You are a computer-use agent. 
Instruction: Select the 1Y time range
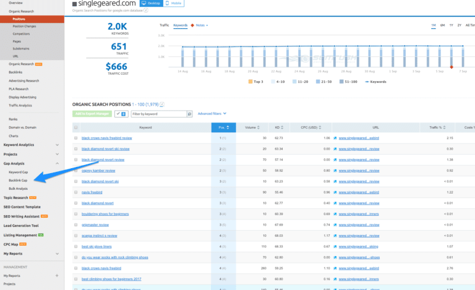point(451,25)
